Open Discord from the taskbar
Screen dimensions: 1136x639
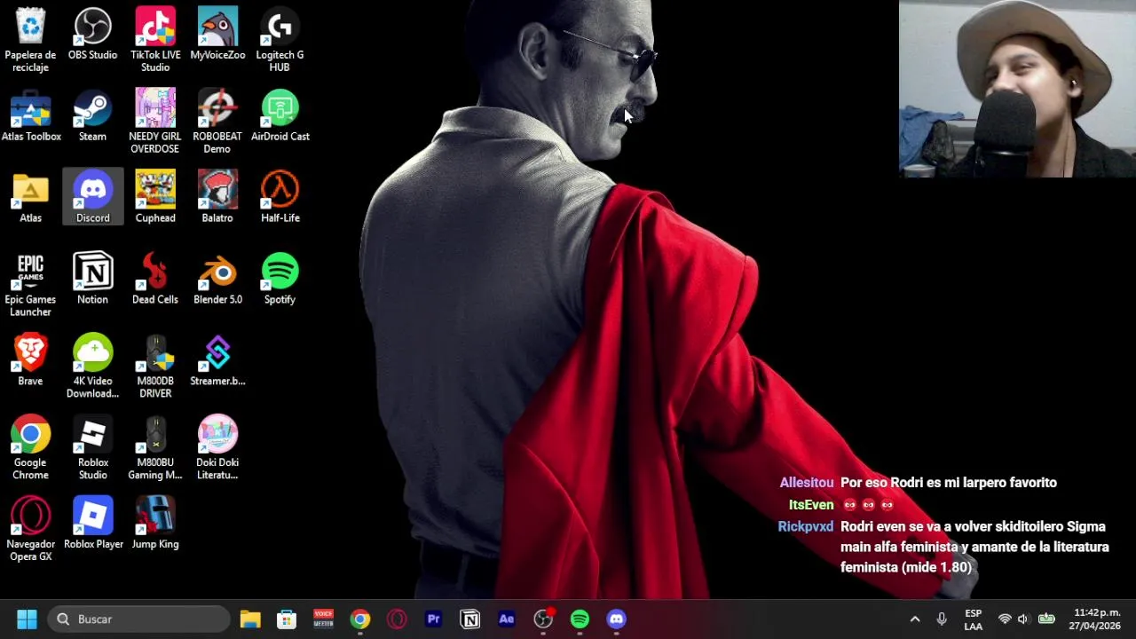tap(616, 619)
